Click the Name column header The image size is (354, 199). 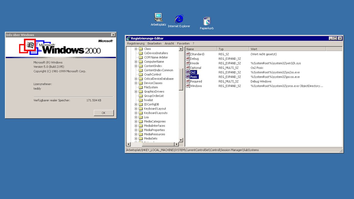201,49
